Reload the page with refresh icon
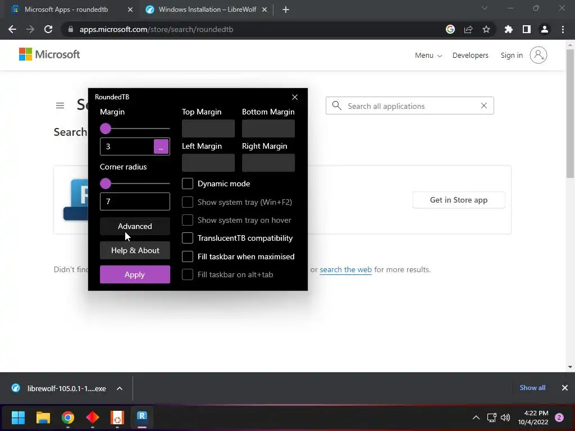The width and height of the screenshot is (575, 431). pyautogui.click(x=48, y=29)
